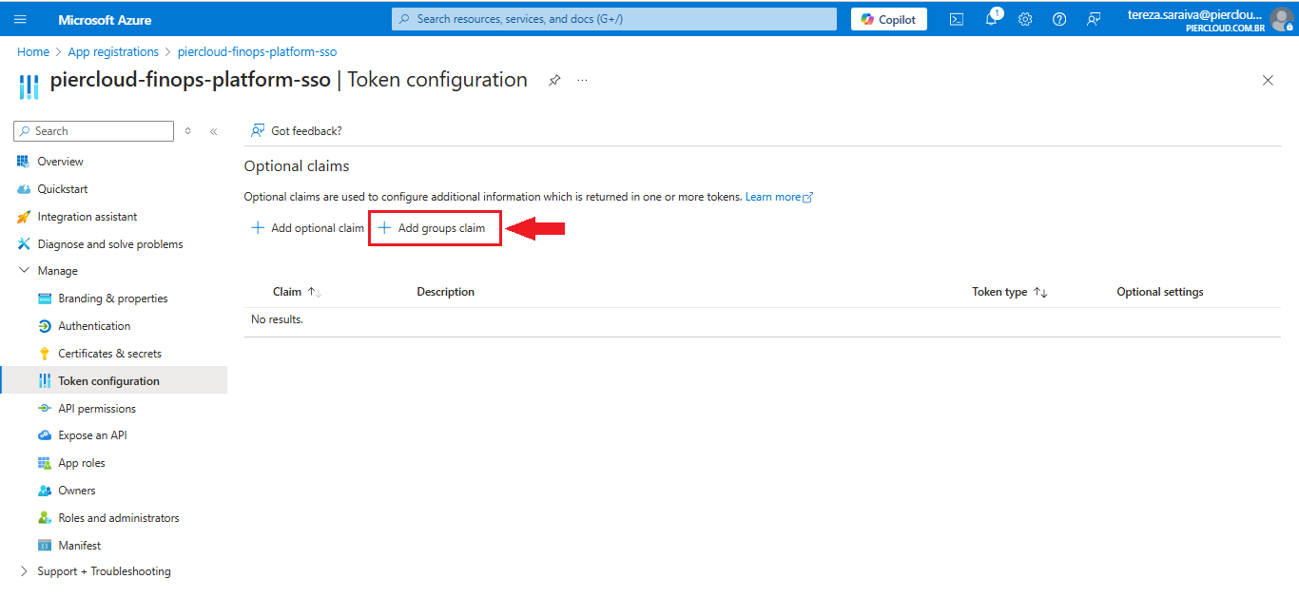Open portal settings gear
This screenshot has height=598, width=1299.
pos(1025,19)
